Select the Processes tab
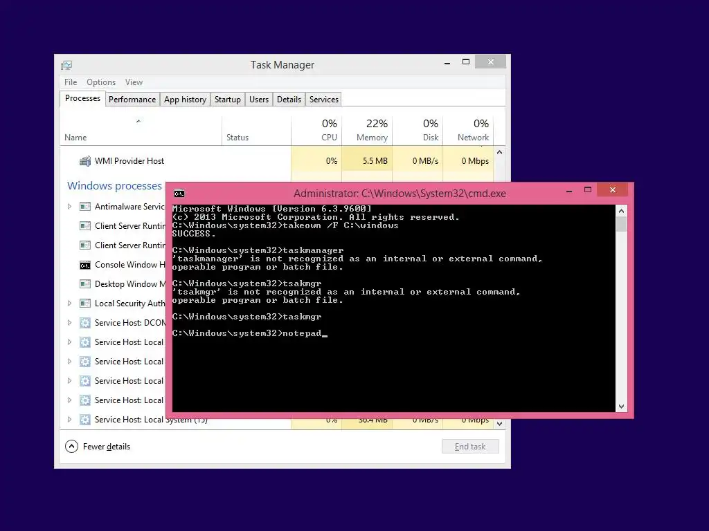The height and width of the screenshot is (531, 709). (83, 98)
